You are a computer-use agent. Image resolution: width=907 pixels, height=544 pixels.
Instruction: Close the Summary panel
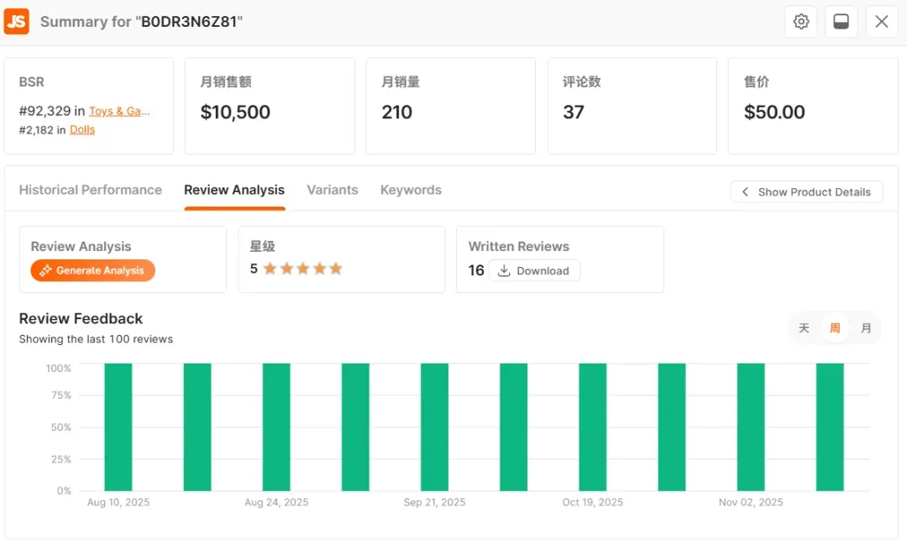coord(882,22)
